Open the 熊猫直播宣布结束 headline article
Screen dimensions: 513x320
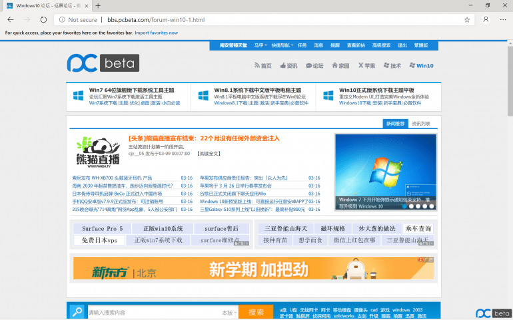(x=204, y=138)
